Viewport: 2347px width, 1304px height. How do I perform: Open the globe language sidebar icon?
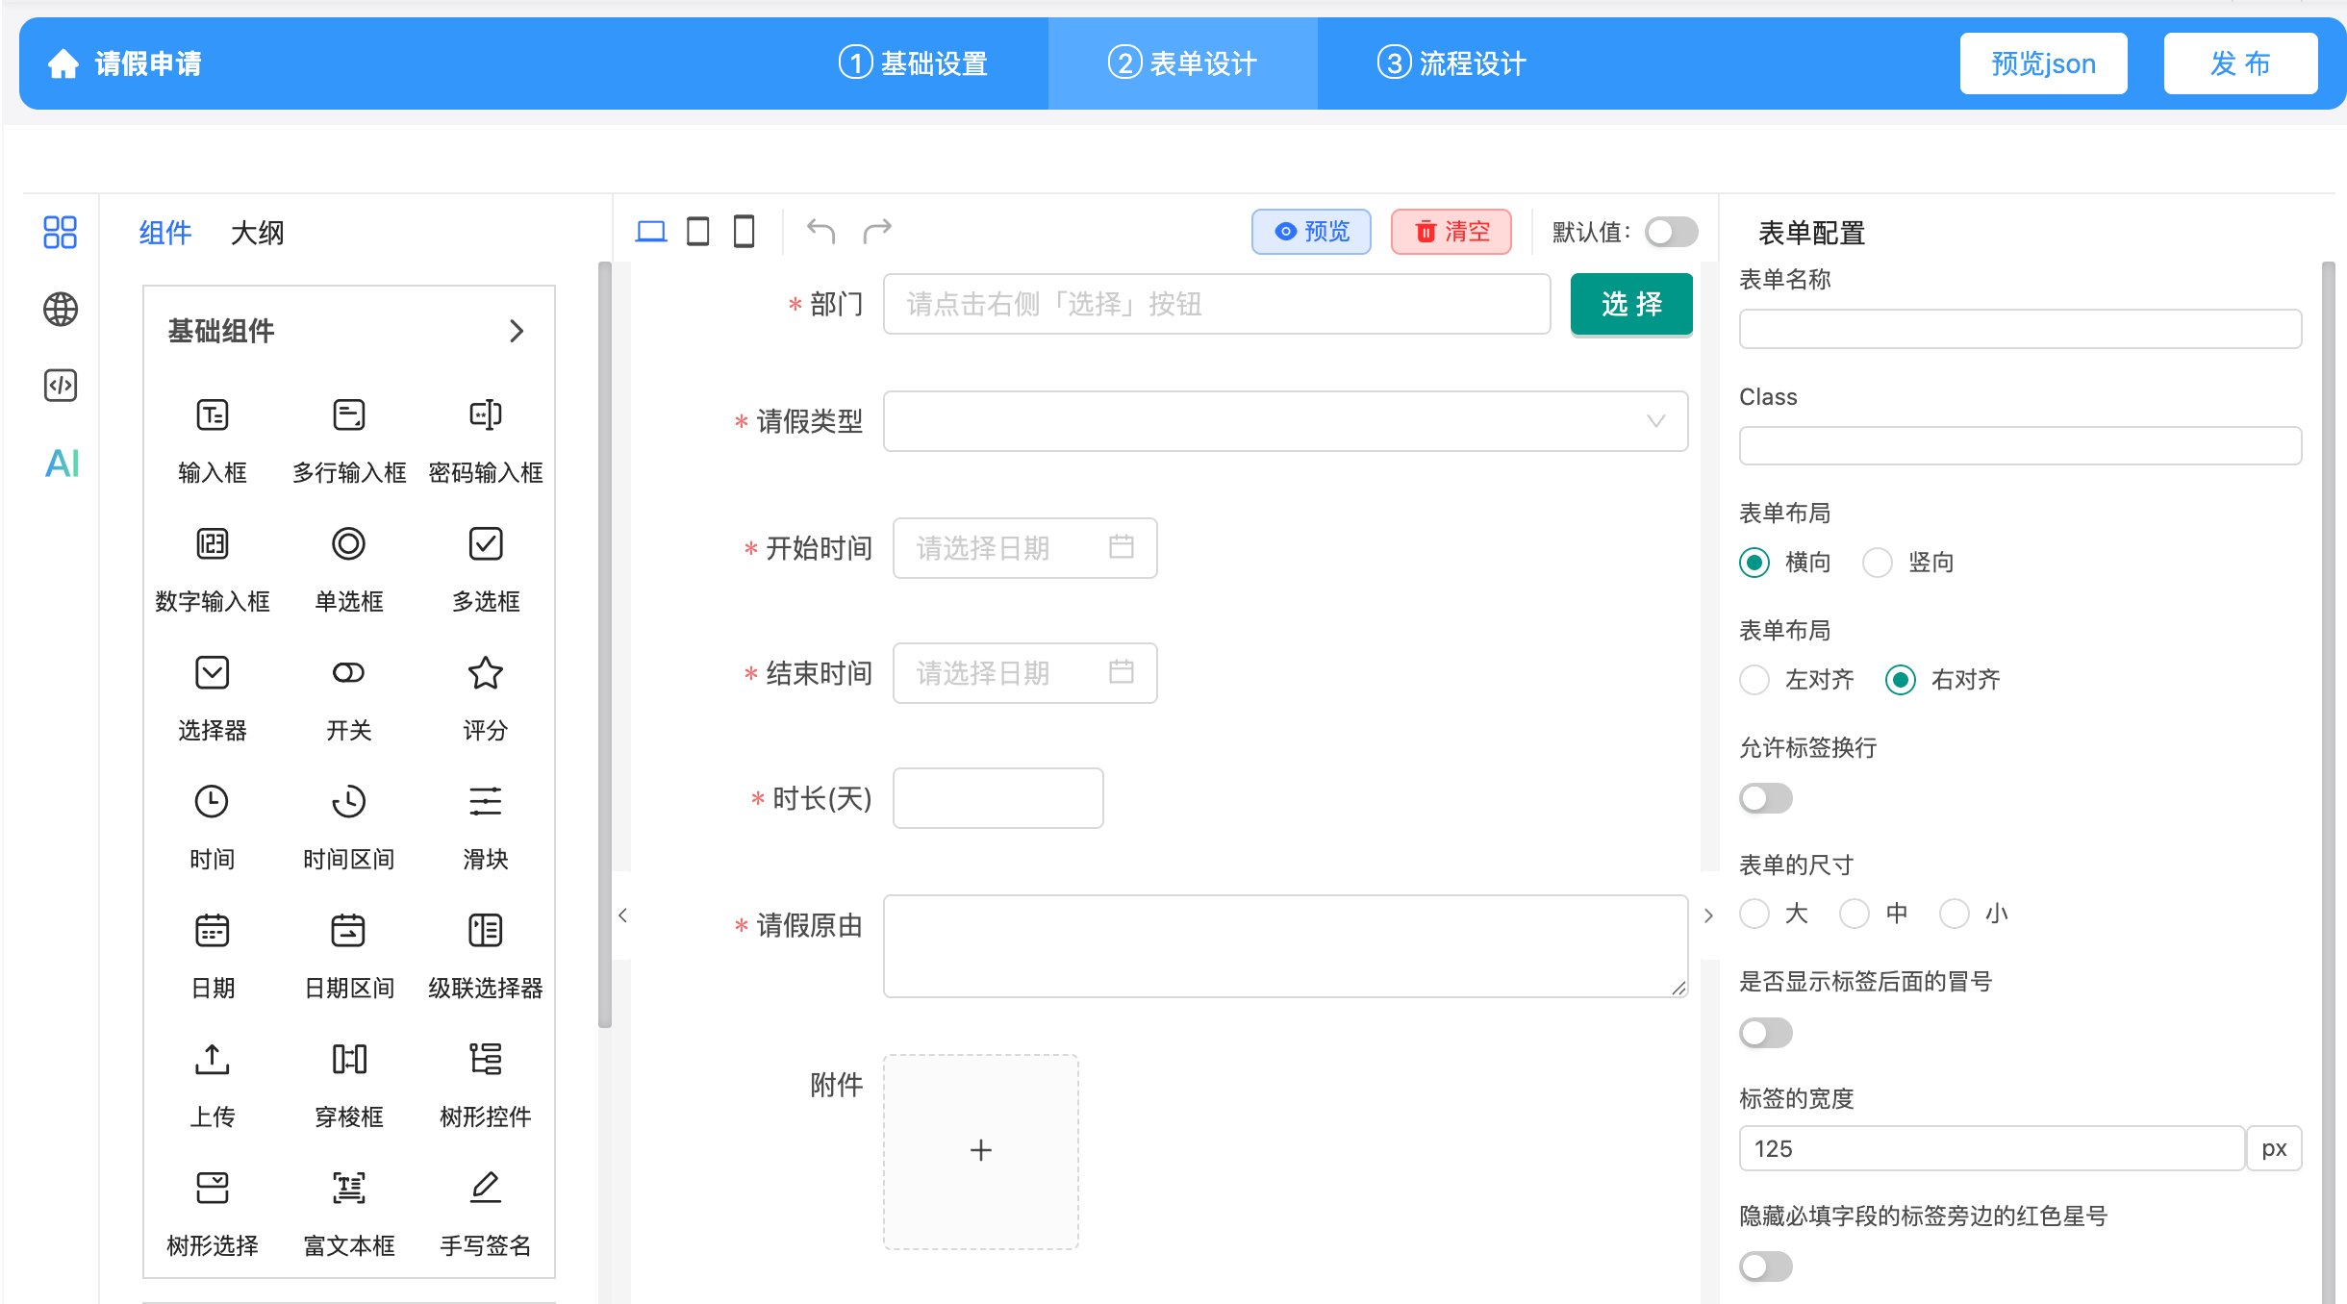click(x=61, y=309)
